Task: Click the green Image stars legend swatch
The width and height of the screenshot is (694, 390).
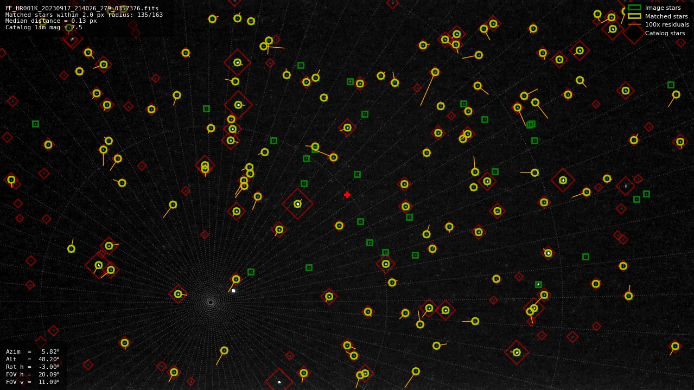Action: [634, 8]
